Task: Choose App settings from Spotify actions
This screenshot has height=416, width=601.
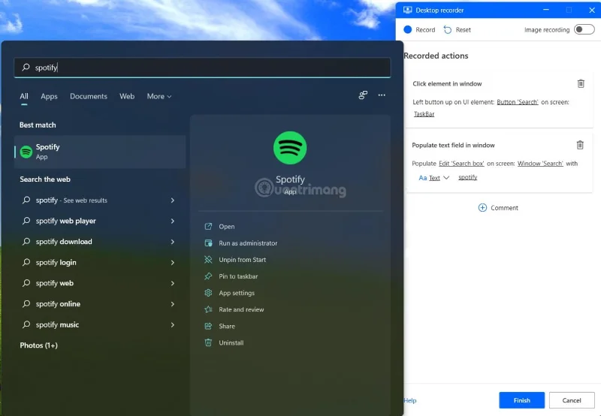Action: click(x=237, y=293)
